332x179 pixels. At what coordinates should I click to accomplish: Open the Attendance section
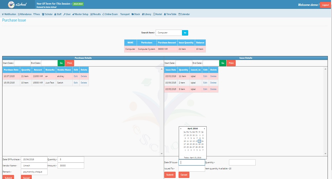25,14
